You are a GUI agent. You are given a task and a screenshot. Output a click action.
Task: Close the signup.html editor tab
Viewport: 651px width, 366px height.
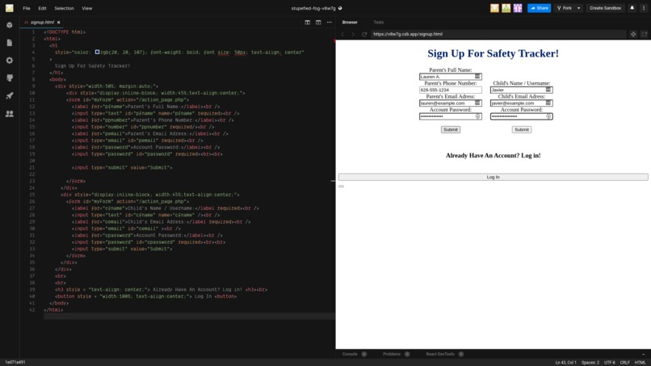coord(58,23)
